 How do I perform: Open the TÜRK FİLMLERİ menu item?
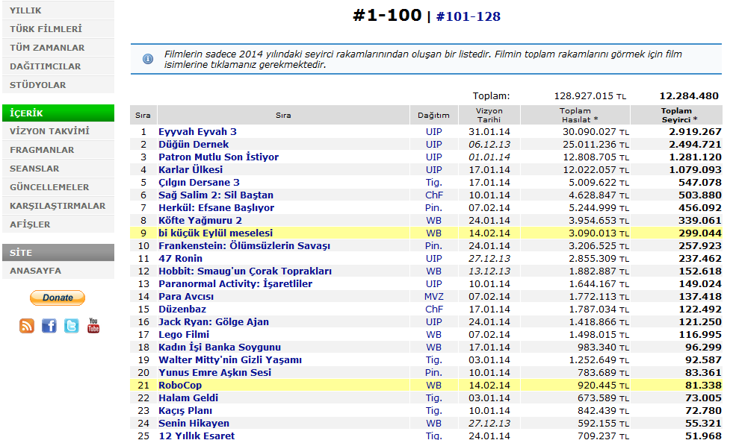click(46, 29)
